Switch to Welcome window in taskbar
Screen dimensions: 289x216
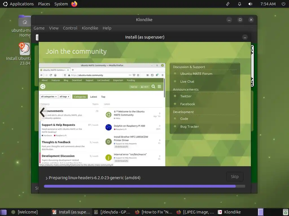pos(25,212)
